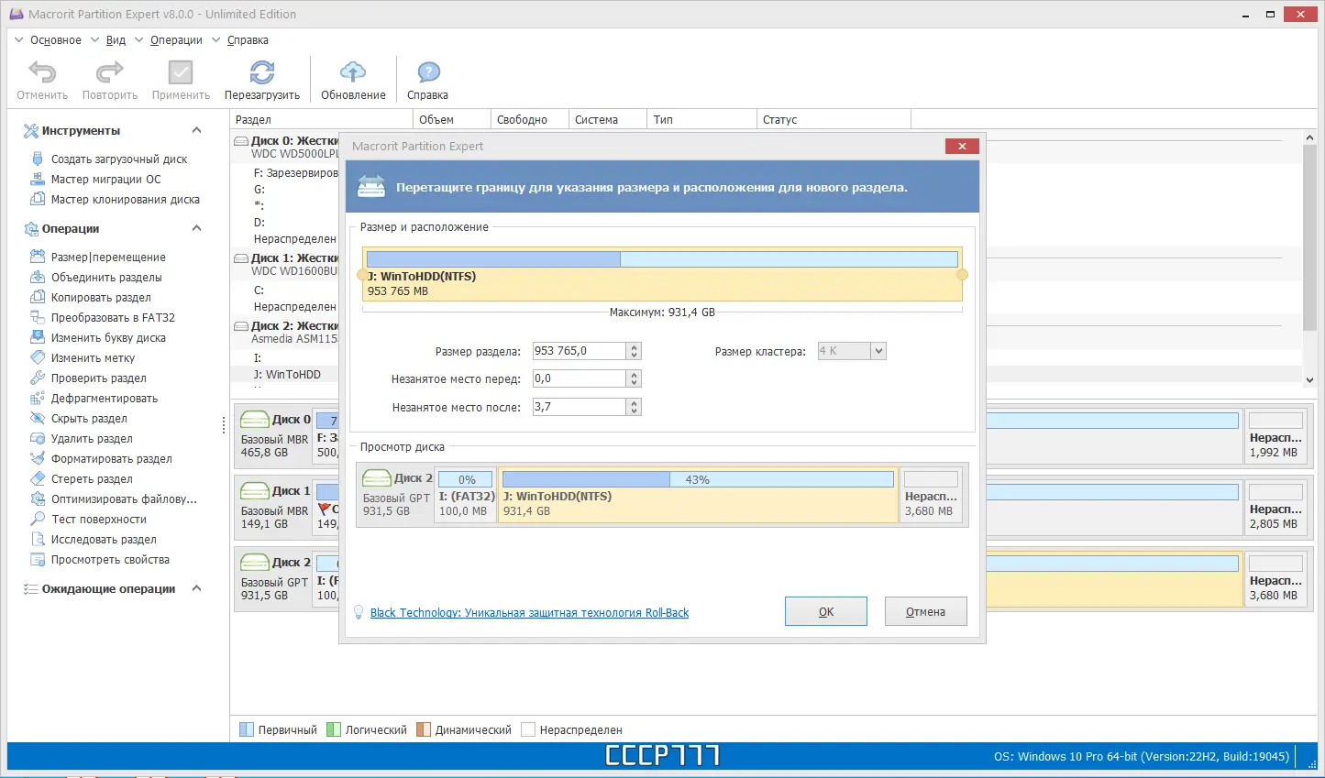Collapse the Инструменты section
The image size is (1325, 778).
[x=196, y=130]
